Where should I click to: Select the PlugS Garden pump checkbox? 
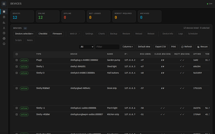[17, 60]
